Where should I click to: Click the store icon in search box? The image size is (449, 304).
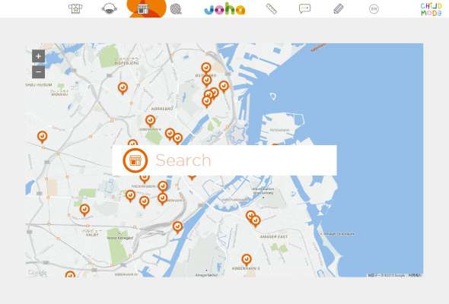(135, 160)
